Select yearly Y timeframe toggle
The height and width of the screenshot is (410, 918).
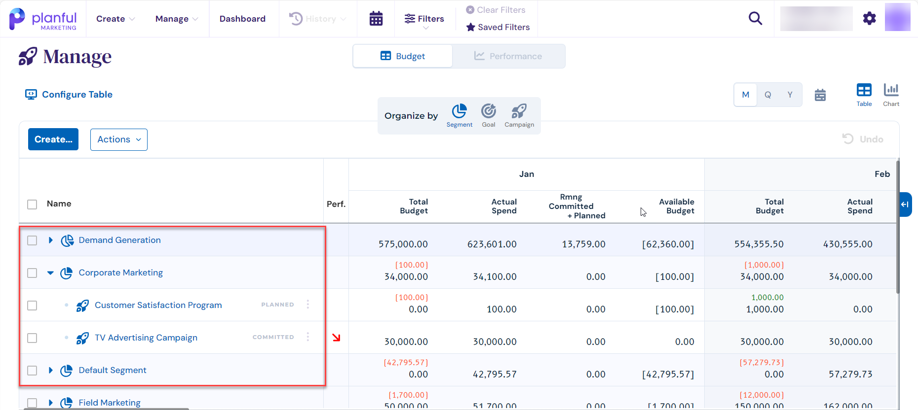click(x=790, y=95)
